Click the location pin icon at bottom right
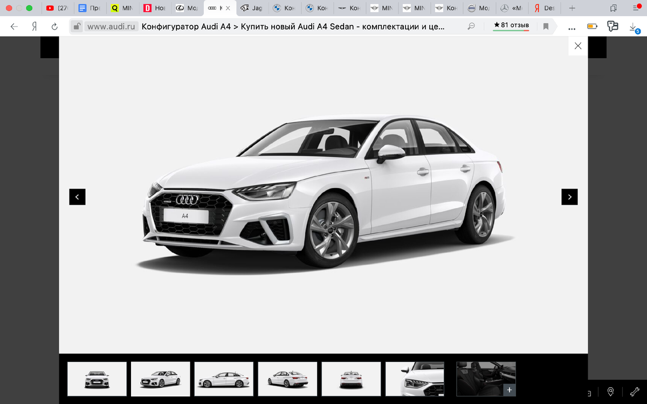The width and height of the screenshot is (647, 404). [610, 392]
